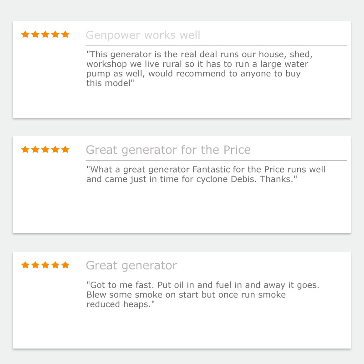364x364 pixels.
Task: Click second star of Great generator for the Price review
Action: 35,149
